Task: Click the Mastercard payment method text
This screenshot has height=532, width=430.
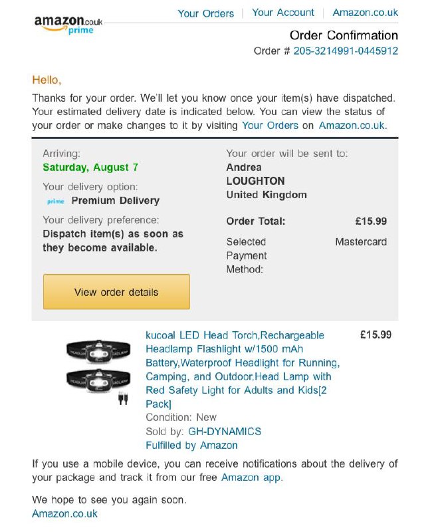Action: (360, 242)
